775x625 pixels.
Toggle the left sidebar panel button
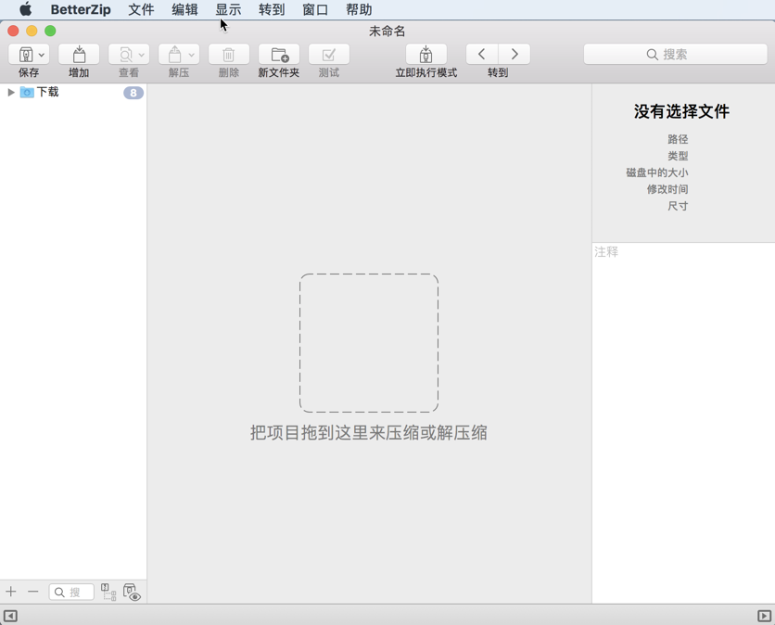[10, 616]
